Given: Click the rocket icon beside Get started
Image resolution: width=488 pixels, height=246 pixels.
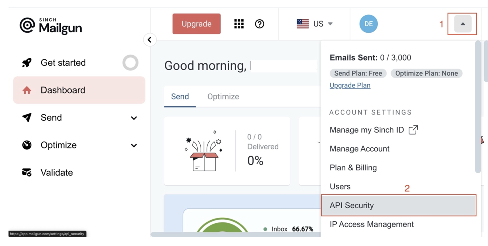Looking at the screenshot, I should click(x=27, y=62).
